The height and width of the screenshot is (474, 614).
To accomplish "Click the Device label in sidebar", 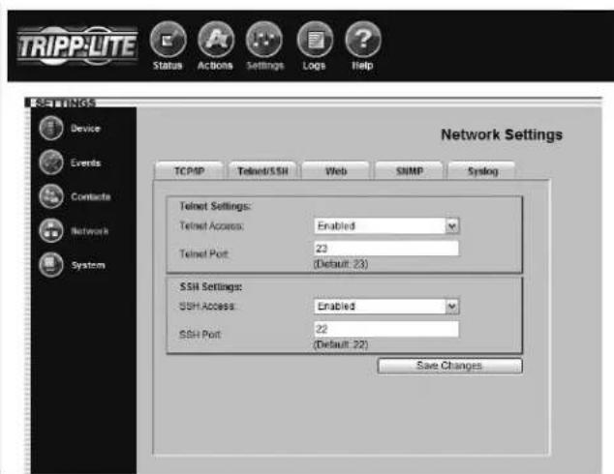I will [x=85, y=129].
